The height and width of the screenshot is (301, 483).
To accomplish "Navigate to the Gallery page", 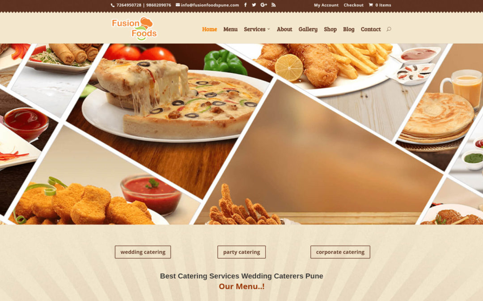I will pyautogui.click(x=308, y=29).
